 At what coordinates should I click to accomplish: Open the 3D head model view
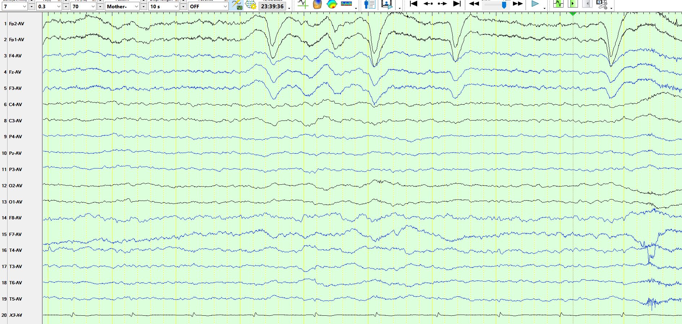click(x=317, y=5)
